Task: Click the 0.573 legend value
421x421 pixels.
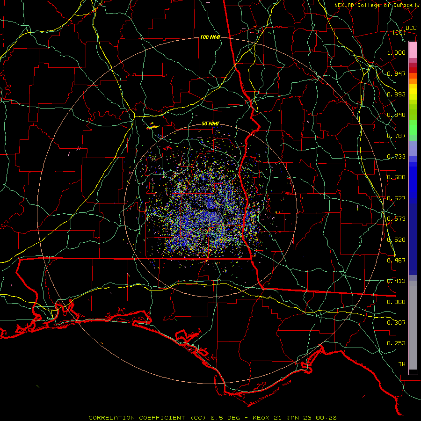Action: (396, 219)
